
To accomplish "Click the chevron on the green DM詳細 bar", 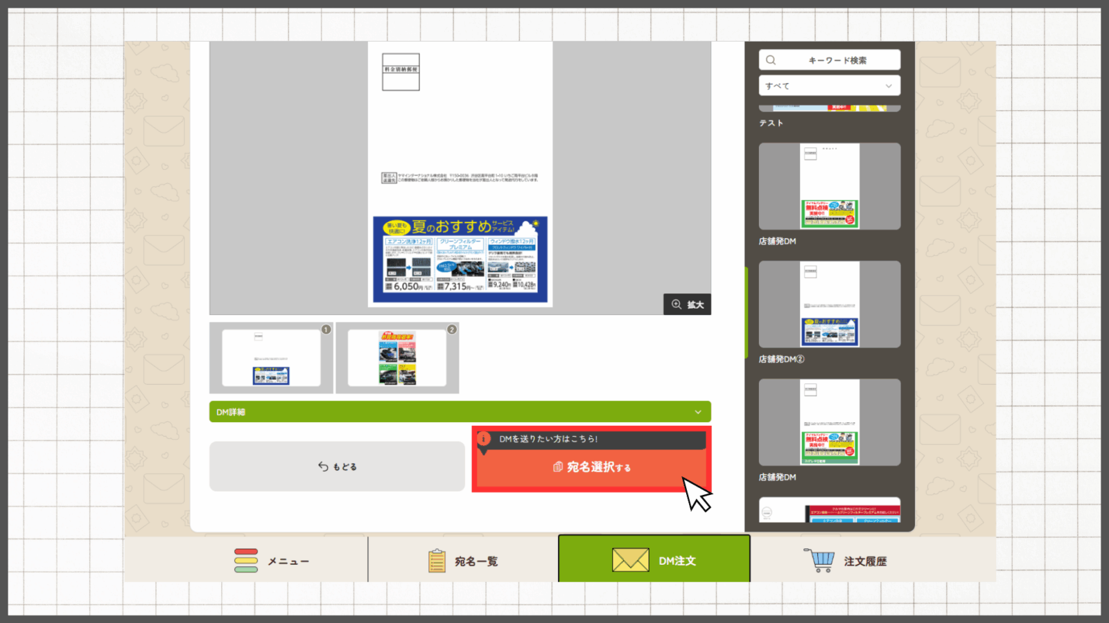I will point(698,412).
